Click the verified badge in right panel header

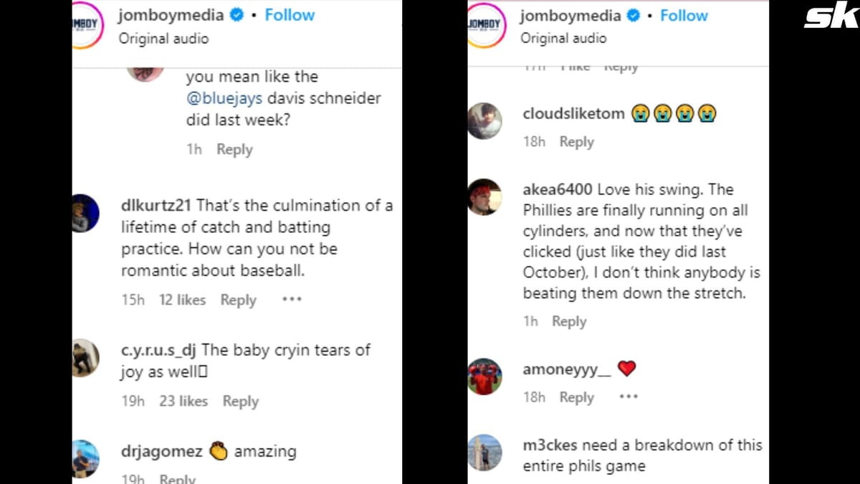[634, 15]
